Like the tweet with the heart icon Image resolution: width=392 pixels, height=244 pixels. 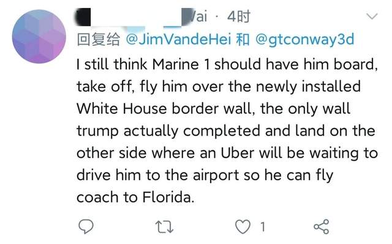click(x=243, y=226)
